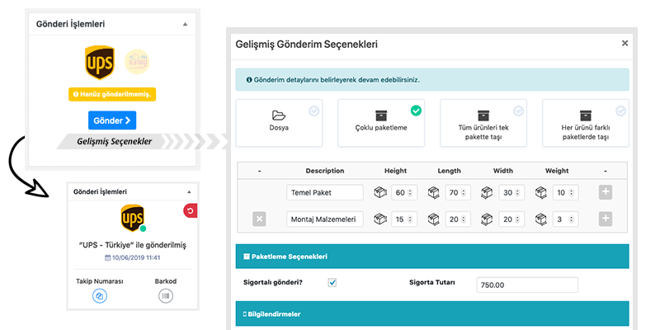Click plus button on Montaj Malzemeleri row
This screenshot has width=660, height=330.
pos(606,219)
